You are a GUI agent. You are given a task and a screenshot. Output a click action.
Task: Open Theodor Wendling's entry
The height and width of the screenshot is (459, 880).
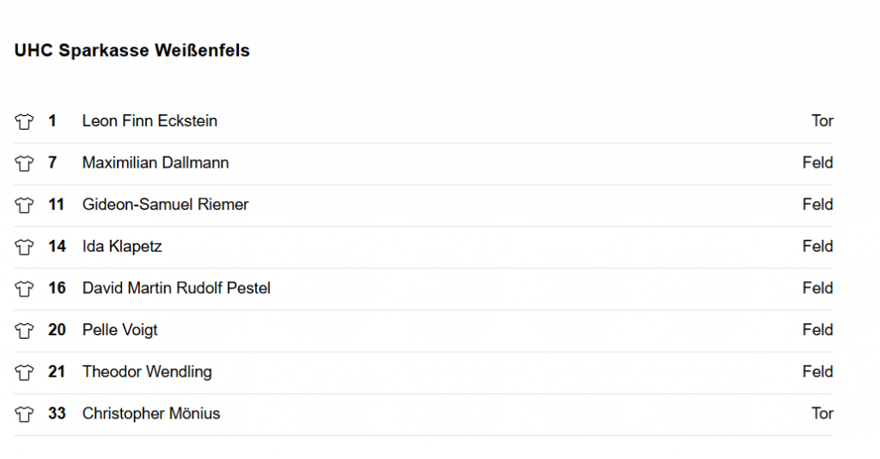pos(147,371)
